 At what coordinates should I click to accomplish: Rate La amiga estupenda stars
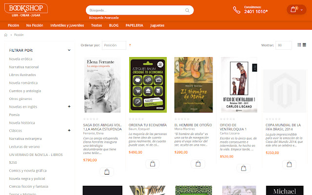[x=91, y=119]
